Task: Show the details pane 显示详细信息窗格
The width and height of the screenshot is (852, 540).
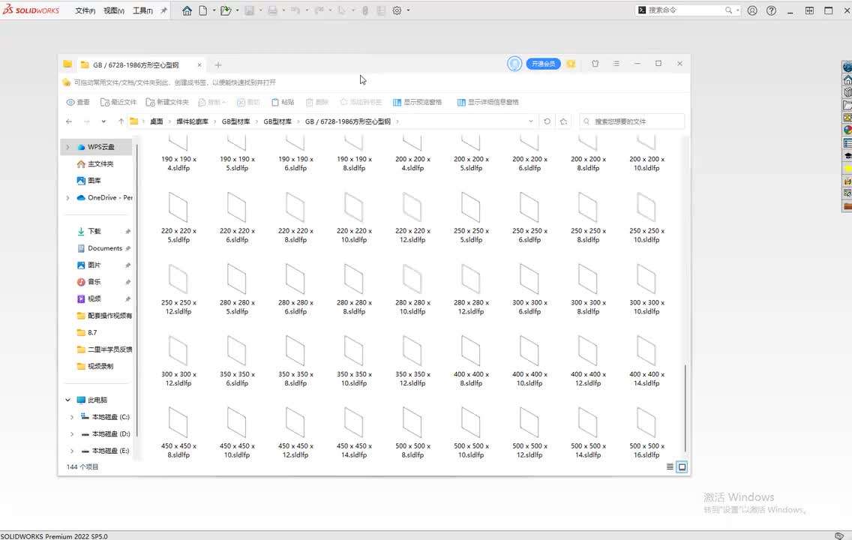Action: click(488, 102)
